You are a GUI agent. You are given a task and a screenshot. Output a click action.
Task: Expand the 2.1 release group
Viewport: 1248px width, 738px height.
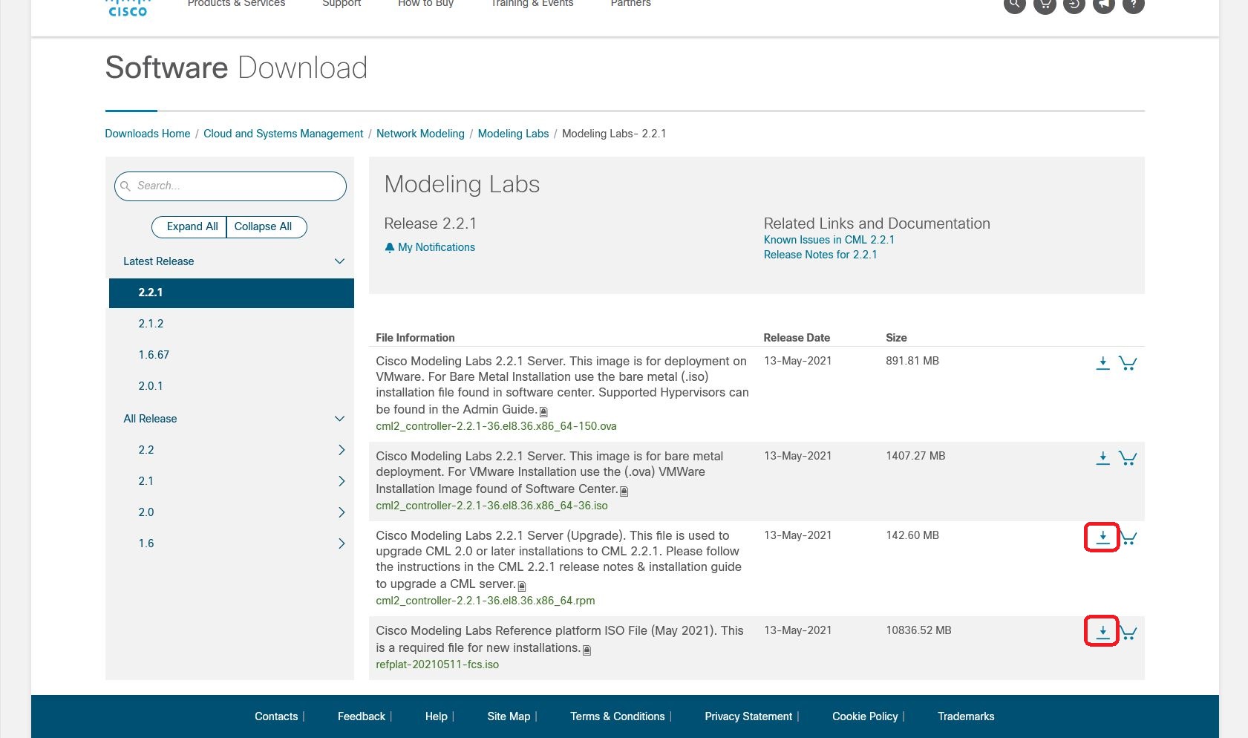click(342, 481)
